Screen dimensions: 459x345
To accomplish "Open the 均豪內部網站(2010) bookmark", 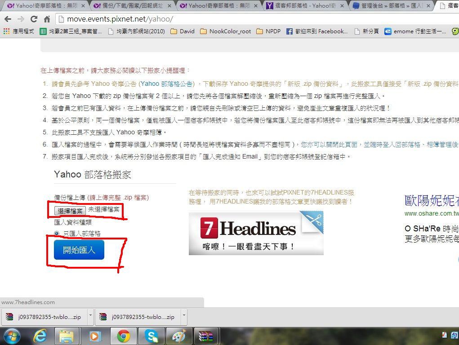I will point(136,31).
